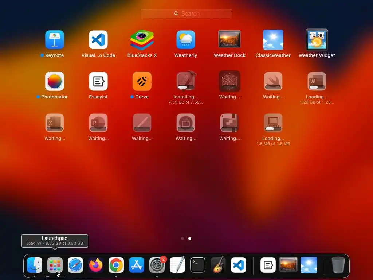This screenshot has height=280, width=373.
Task: Launch the Curve app
Action: pyautogui.click(x=142, y=81)
